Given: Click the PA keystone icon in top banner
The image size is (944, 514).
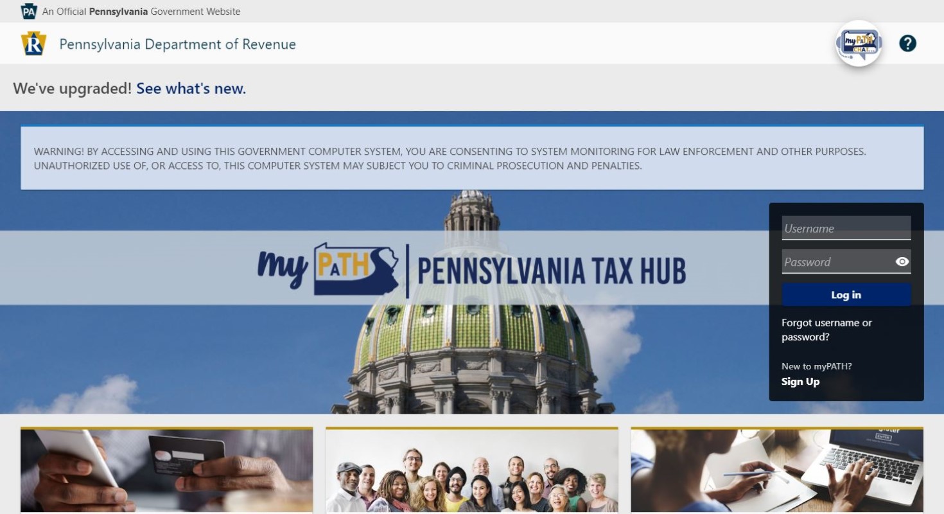Looking at the screenshot, I should coord(29,11).
